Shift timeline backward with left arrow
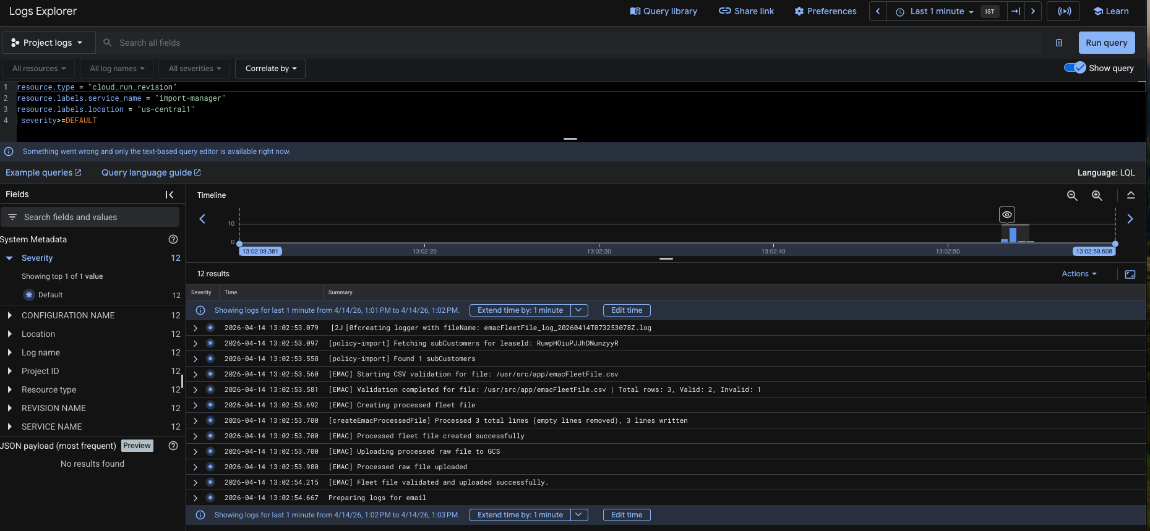This screenshot has height=531, width=1150. pos(202,219)
